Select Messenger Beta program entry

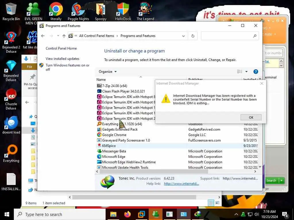click(114, 151)
